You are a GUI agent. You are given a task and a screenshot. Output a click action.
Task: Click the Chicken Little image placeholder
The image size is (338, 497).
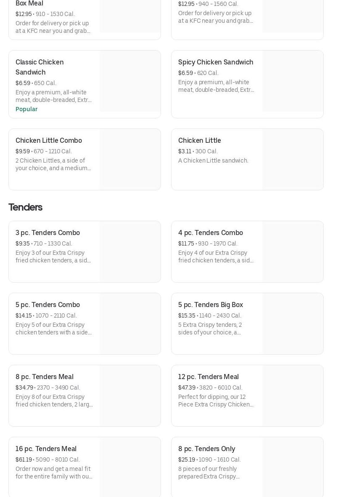293,160
